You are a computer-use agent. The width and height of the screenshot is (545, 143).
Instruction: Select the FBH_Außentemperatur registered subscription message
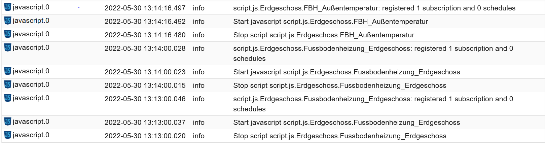tap(374, 8)
